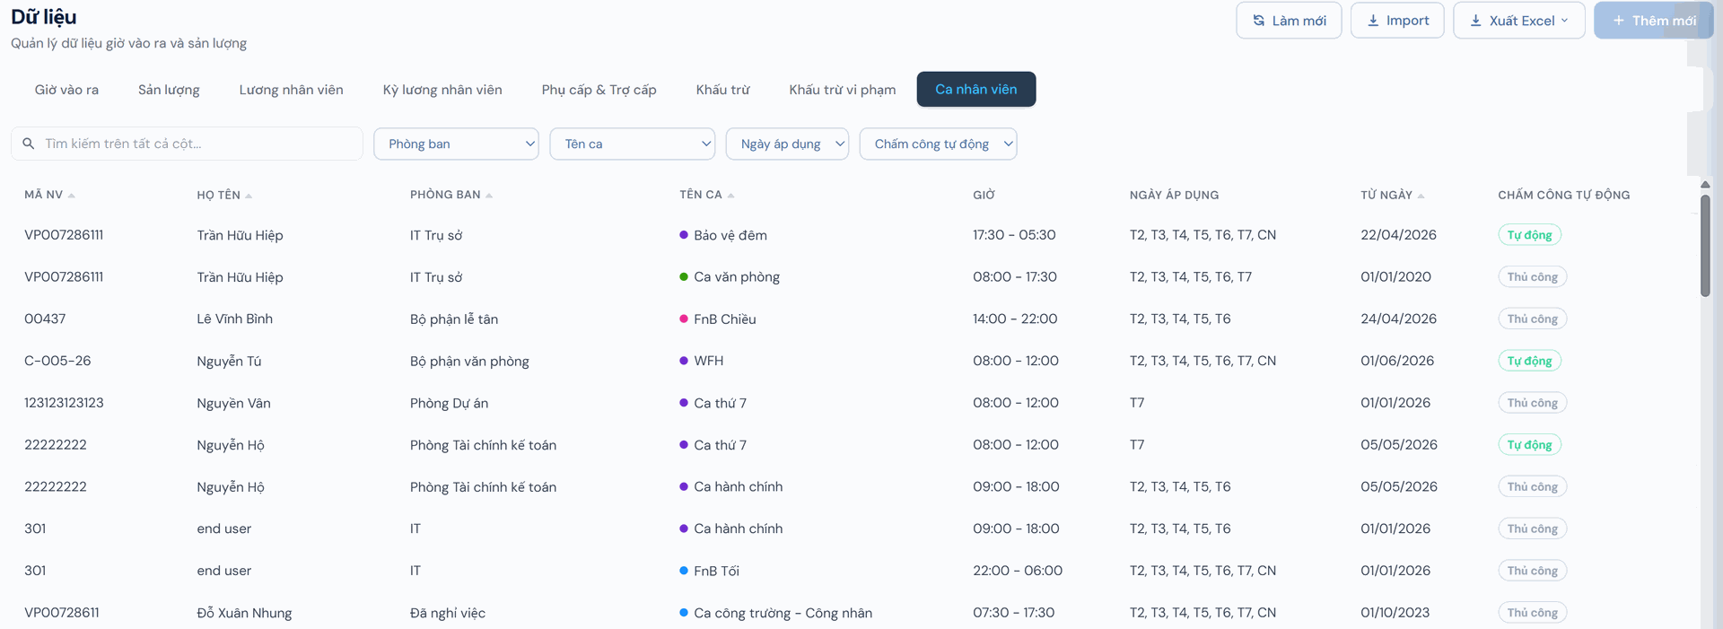The image size is (1723, 629).
Task: Sort by HỌ TÊN column arrow
Action: coord(249,196)
